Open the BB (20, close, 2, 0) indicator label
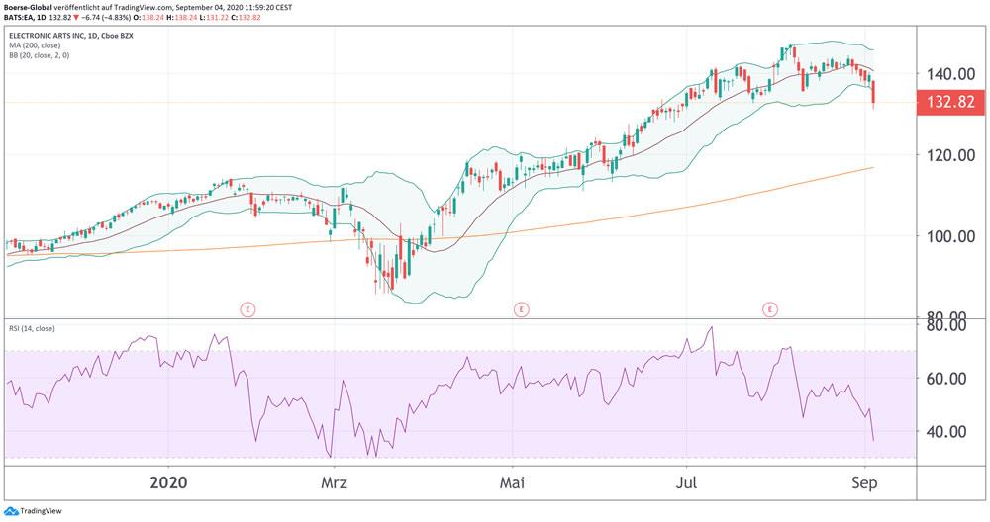 tap(40, 55)
